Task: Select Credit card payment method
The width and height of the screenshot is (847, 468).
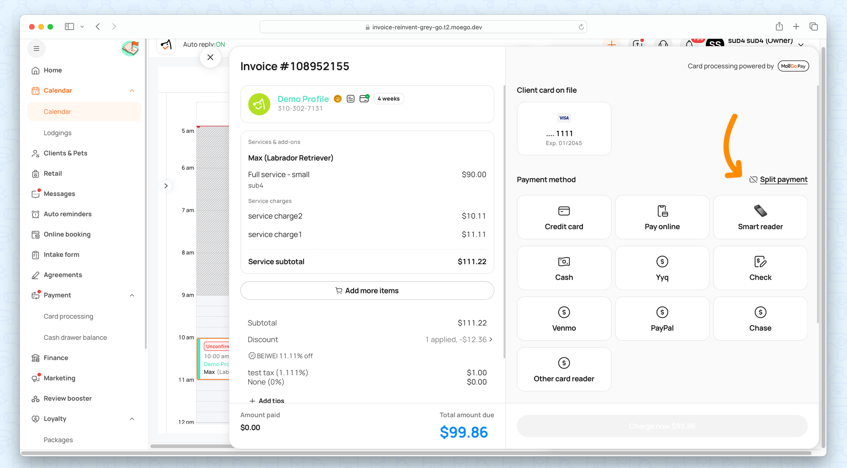Action: [564, 217]
